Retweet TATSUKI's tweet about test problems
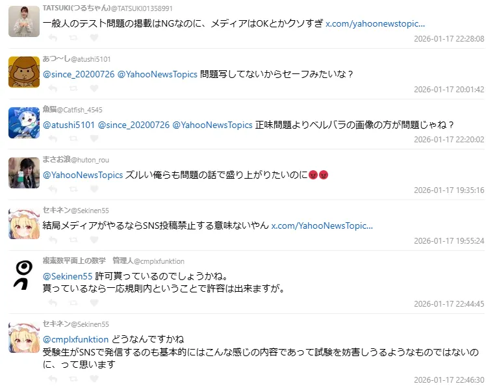Image resolution: width=486 pixels, height=386 pixels. (x=73, y=38)
